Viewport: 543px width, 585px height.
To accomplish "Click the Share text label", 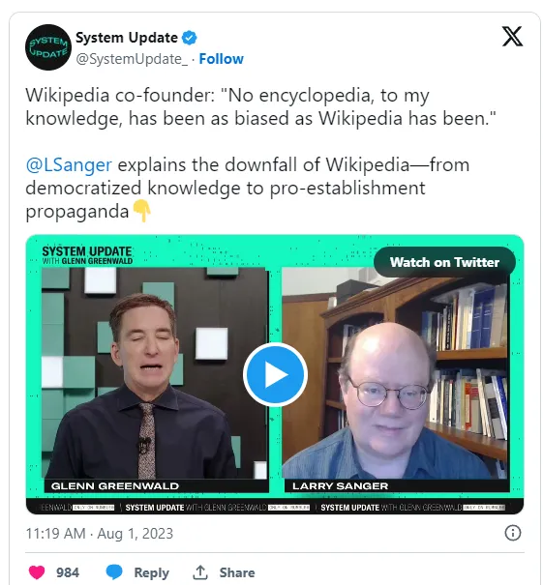I will tap(237, 572).
